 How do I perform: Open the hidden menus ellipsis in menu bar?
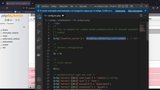coord(91,6)
